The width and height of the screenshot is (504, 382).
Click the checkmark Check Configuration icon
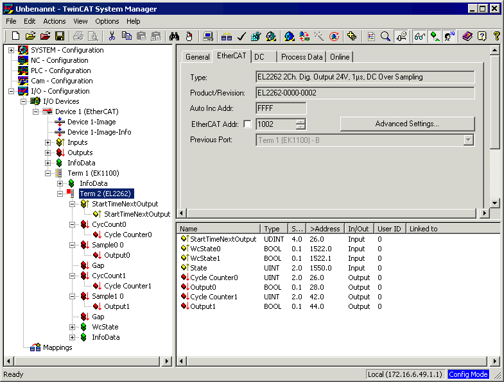click(241, 37)
